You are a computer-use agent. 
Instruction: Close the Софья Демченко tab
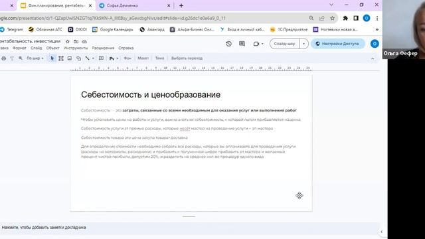(169, 5)
